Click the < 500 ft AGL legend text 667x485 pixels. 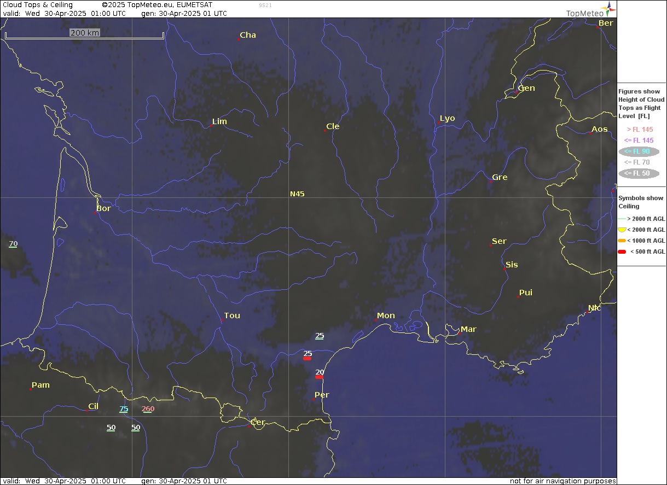648,252
